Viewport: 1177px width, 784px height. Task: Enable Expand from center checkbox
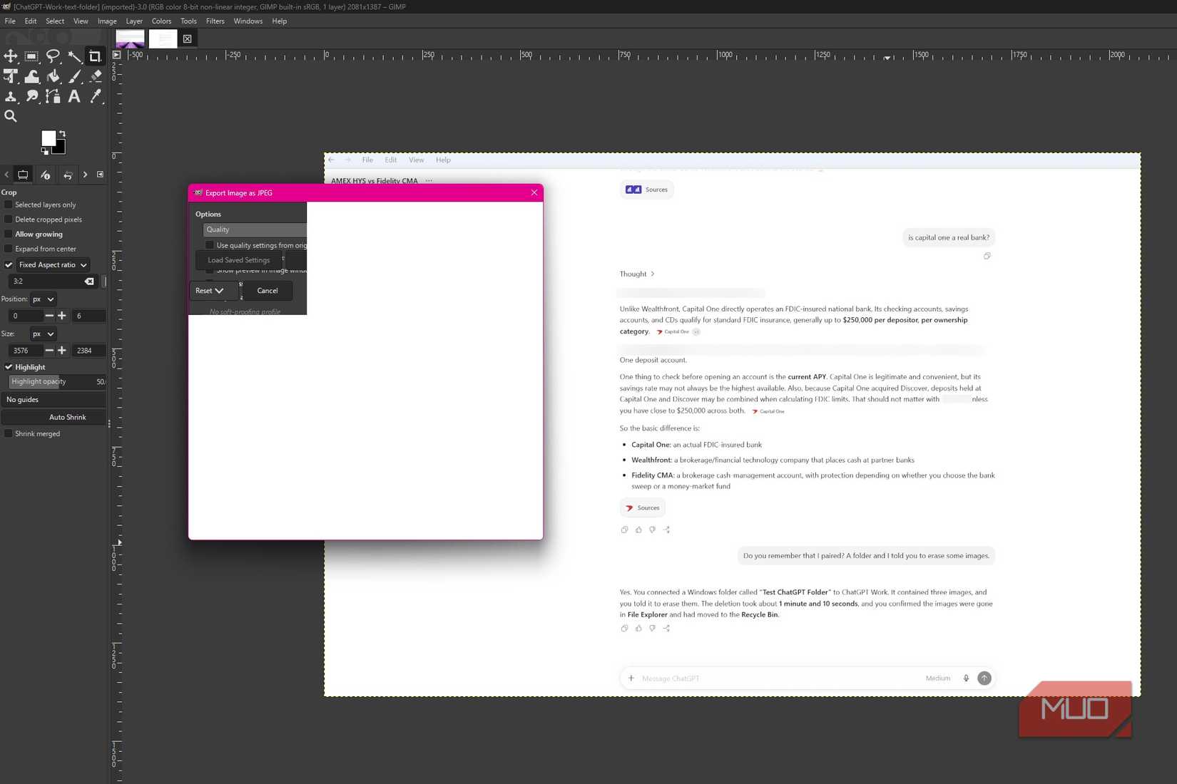tap(9, 249)
